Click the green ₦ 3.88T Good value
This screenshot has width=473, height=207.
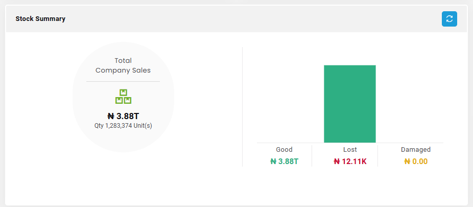(284, 162)
